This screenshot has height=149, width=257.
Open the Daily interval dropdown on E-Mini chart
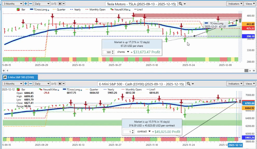point(41,84)
